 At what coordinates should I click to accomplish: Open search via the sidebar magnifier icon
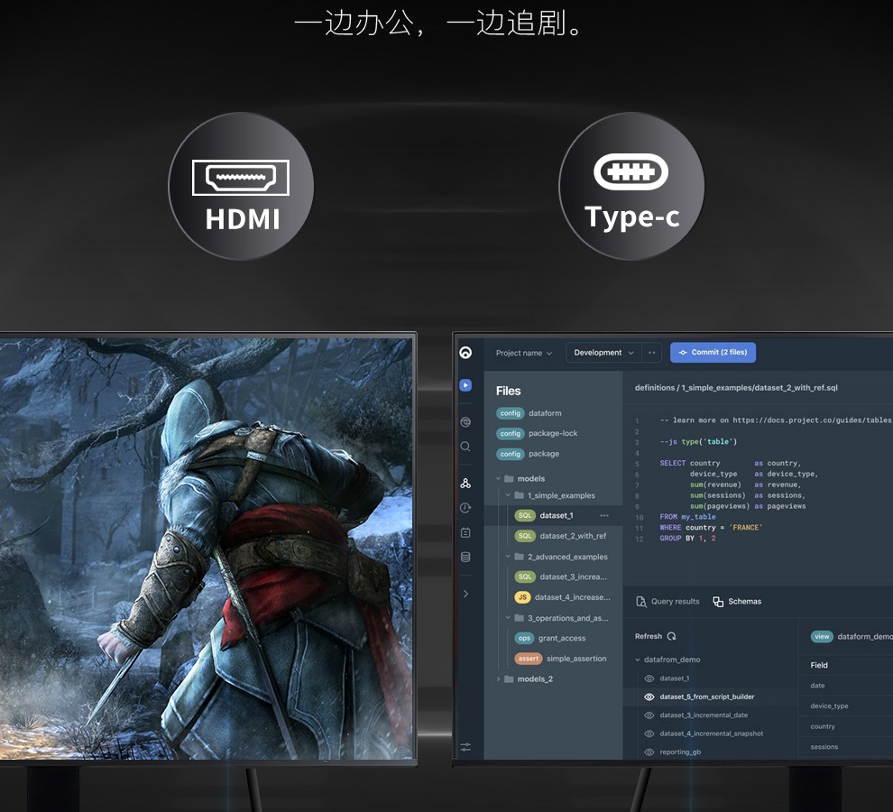(465, 447)
